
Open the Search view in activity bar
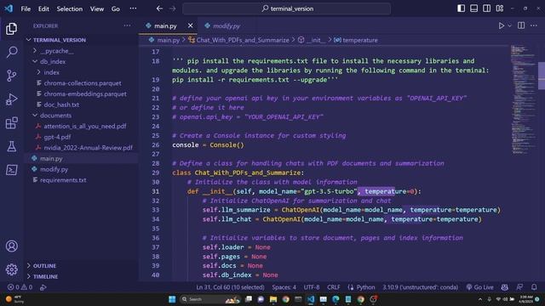point(11,52)
